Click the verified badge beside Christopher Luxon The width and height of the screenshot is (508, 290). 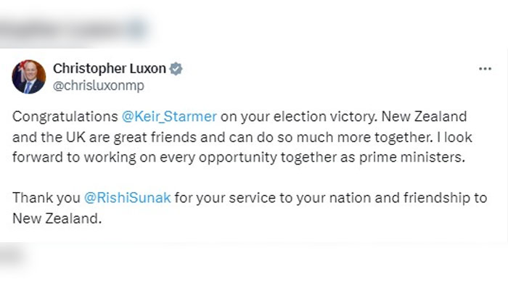tap(176, 70)
